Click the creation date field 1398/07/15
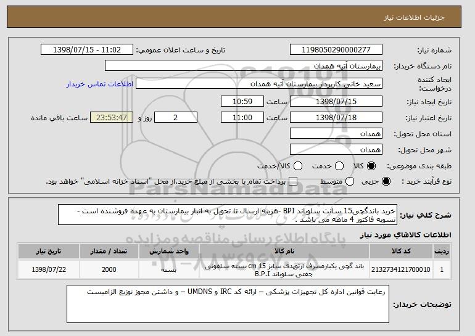Screen dimensions: 475x336 coord(336,101)
